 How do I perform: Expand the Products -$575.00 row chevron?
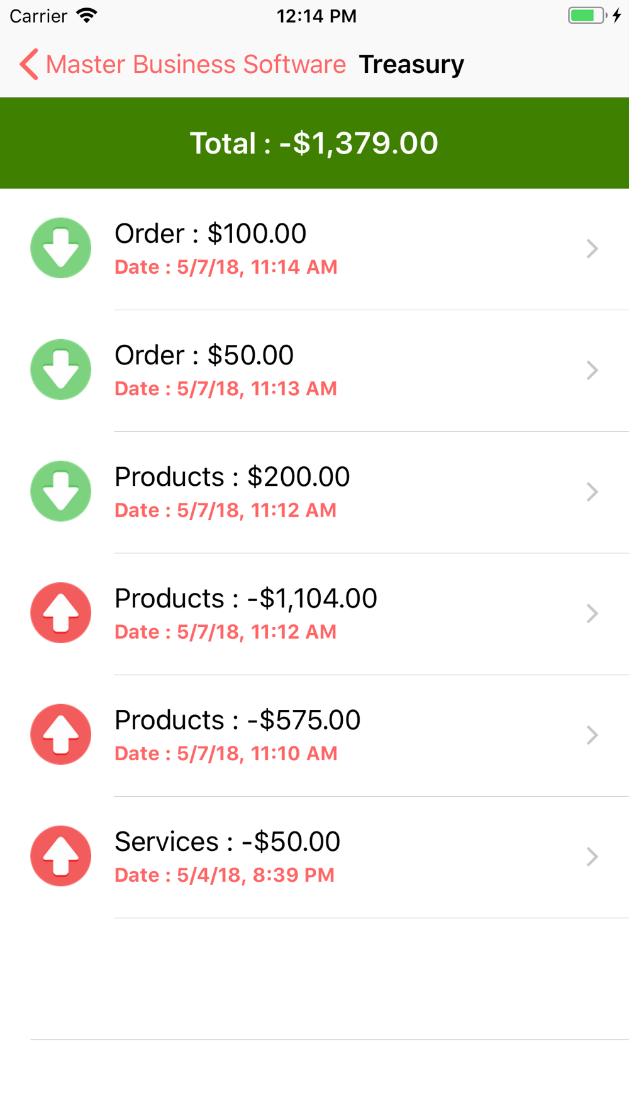(591, 734)
